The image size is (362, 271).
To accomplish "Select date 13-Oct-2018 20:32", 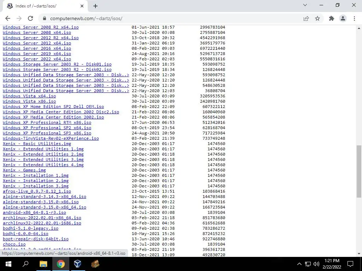I will click(x=153, y=38).
